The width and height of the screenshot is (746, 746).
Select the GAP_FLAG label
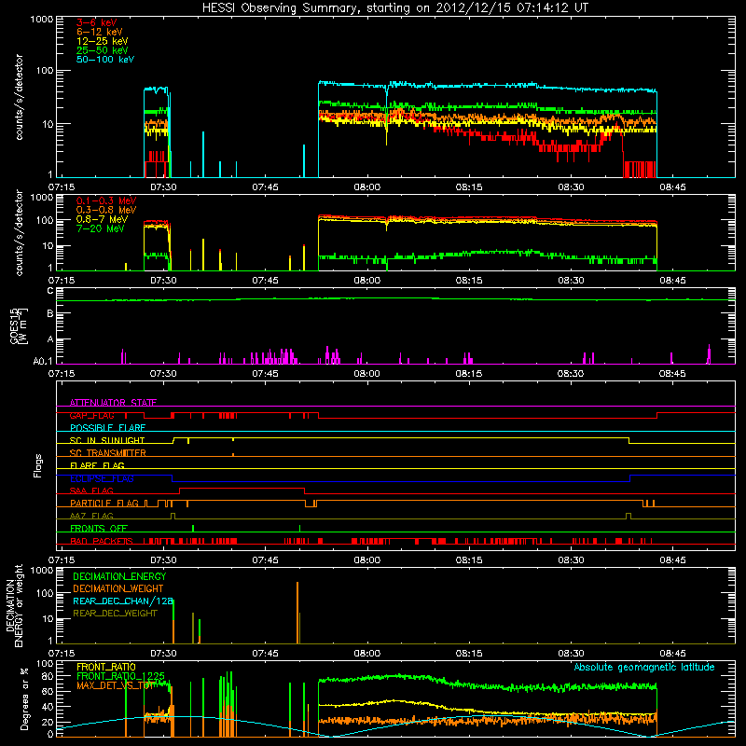point(92,415)
